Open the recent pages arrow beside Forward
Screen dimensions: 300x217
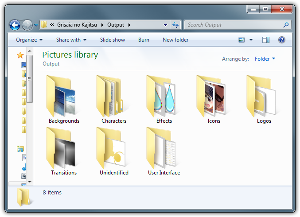coord(36,25)
